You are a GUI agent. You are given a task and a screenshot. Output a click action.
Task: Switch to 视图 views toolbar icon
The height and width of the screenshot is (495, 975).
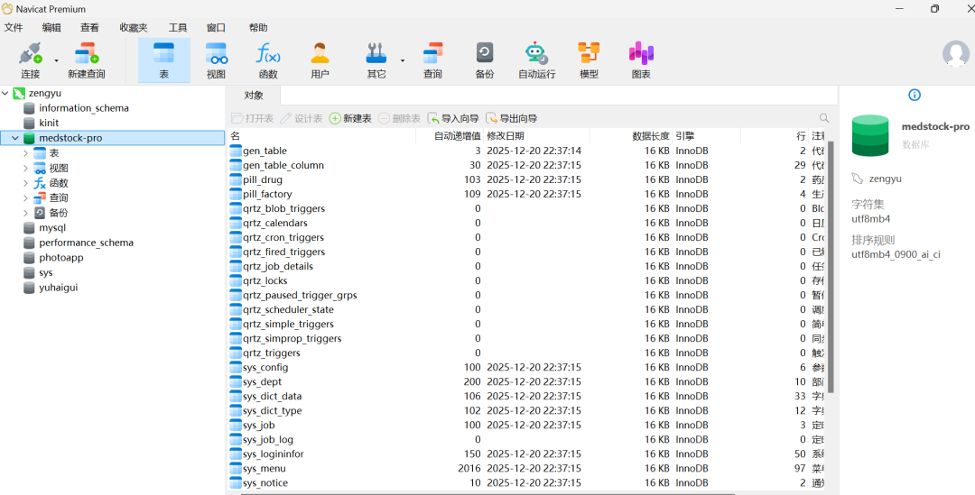point(217,60)
